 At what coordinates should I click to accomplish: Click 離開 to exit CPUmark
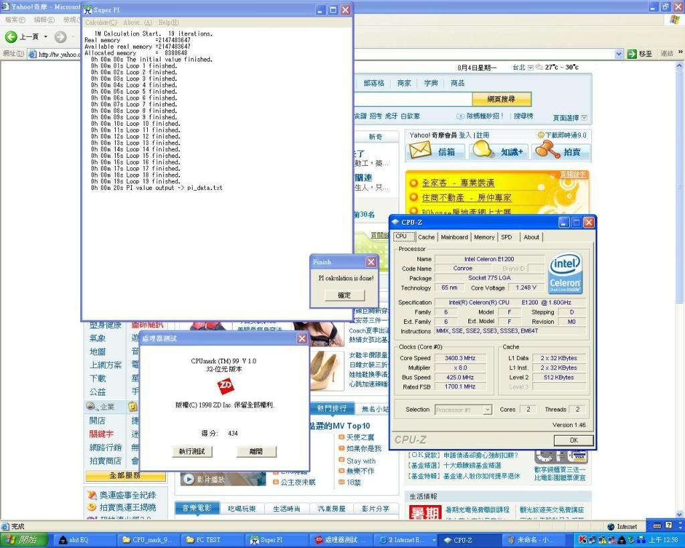coord(256,452)
